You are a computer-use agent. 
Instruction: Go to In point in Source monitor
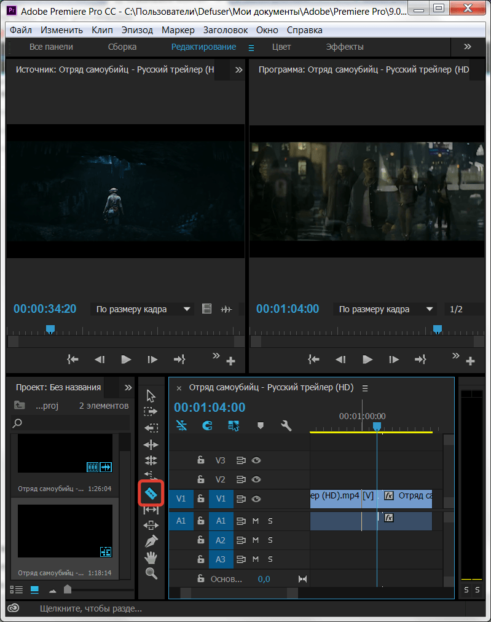(73, 360)
